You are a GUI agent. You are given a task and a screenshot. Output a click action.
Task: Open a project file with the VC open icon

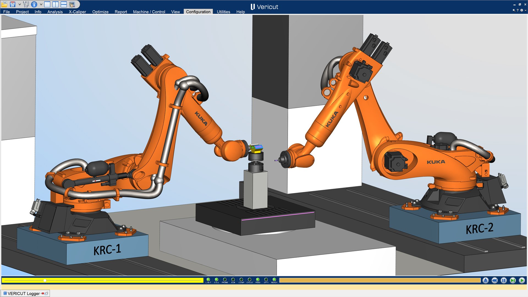pyautogui.click(x=5, y=4)
